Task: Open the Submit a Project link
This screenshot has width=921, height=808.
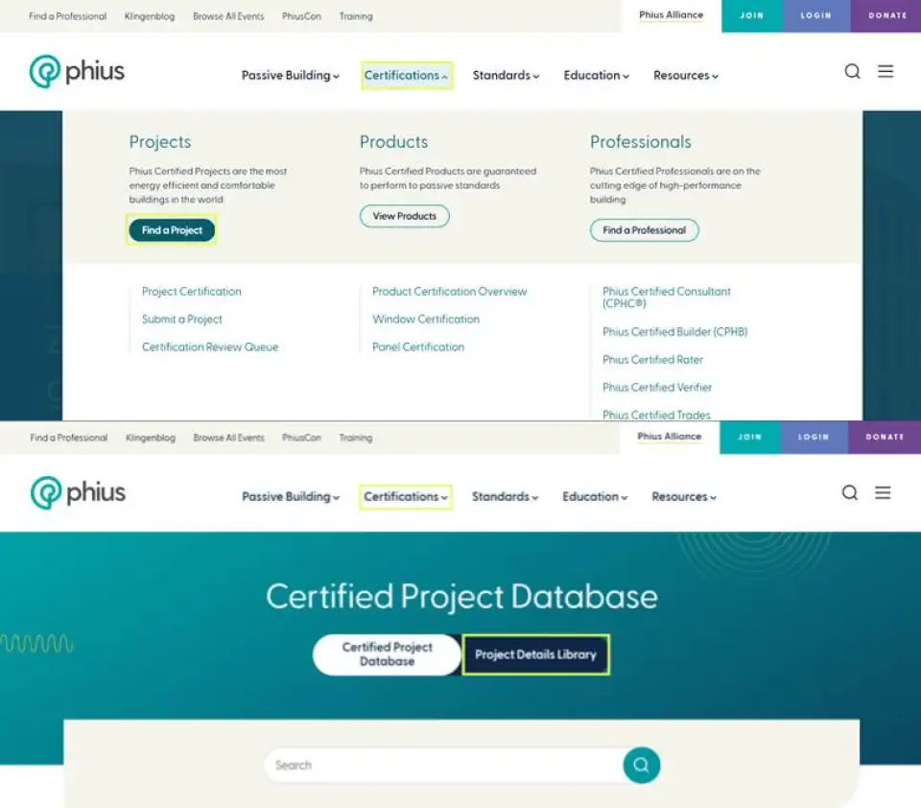Action: [x=181, y=320]
